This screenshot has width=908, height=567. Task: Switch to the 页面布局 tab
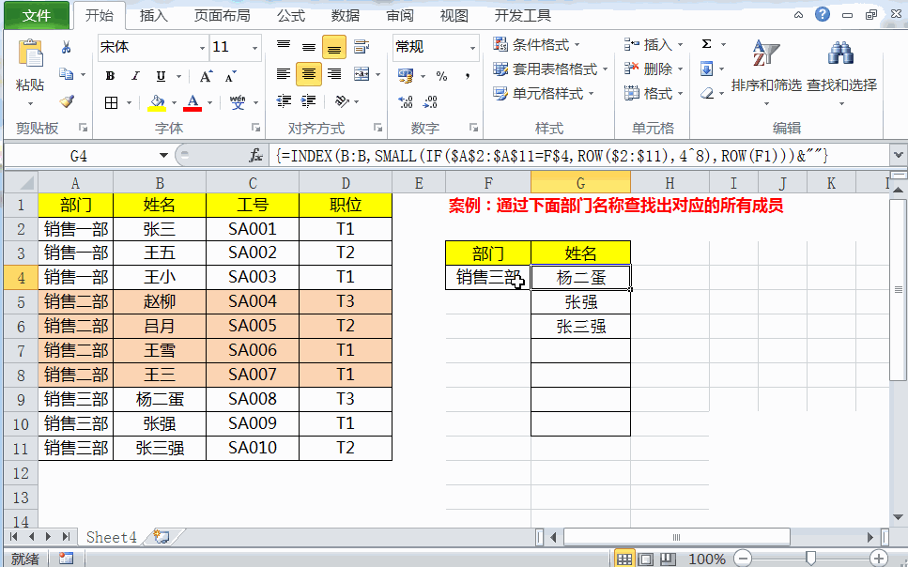222,16
